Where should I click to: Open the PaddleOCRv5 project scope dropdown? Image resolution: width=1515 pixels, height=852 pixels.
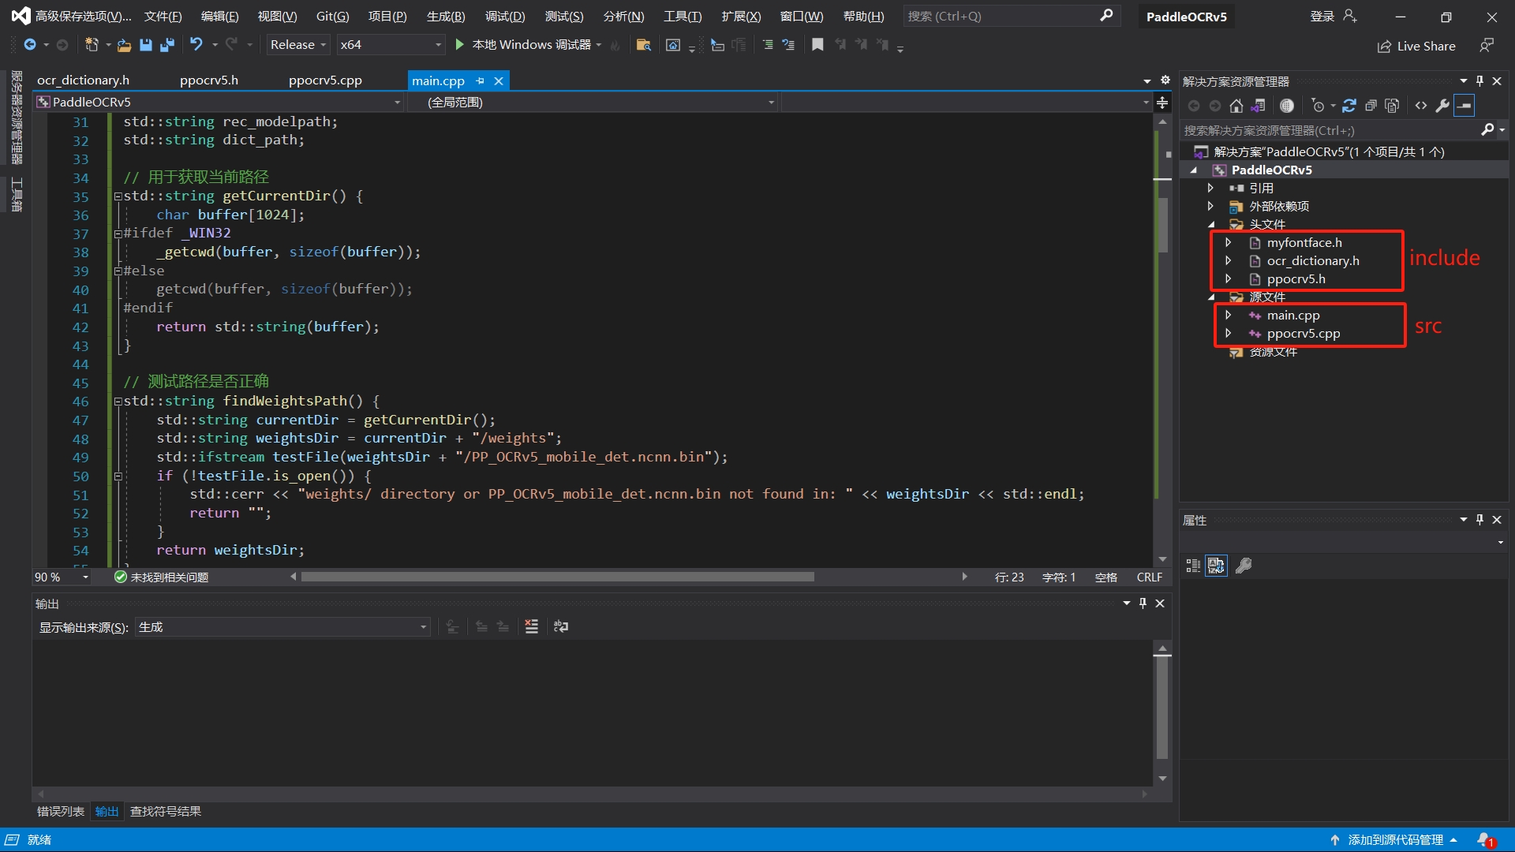click(x=219, y=103)
